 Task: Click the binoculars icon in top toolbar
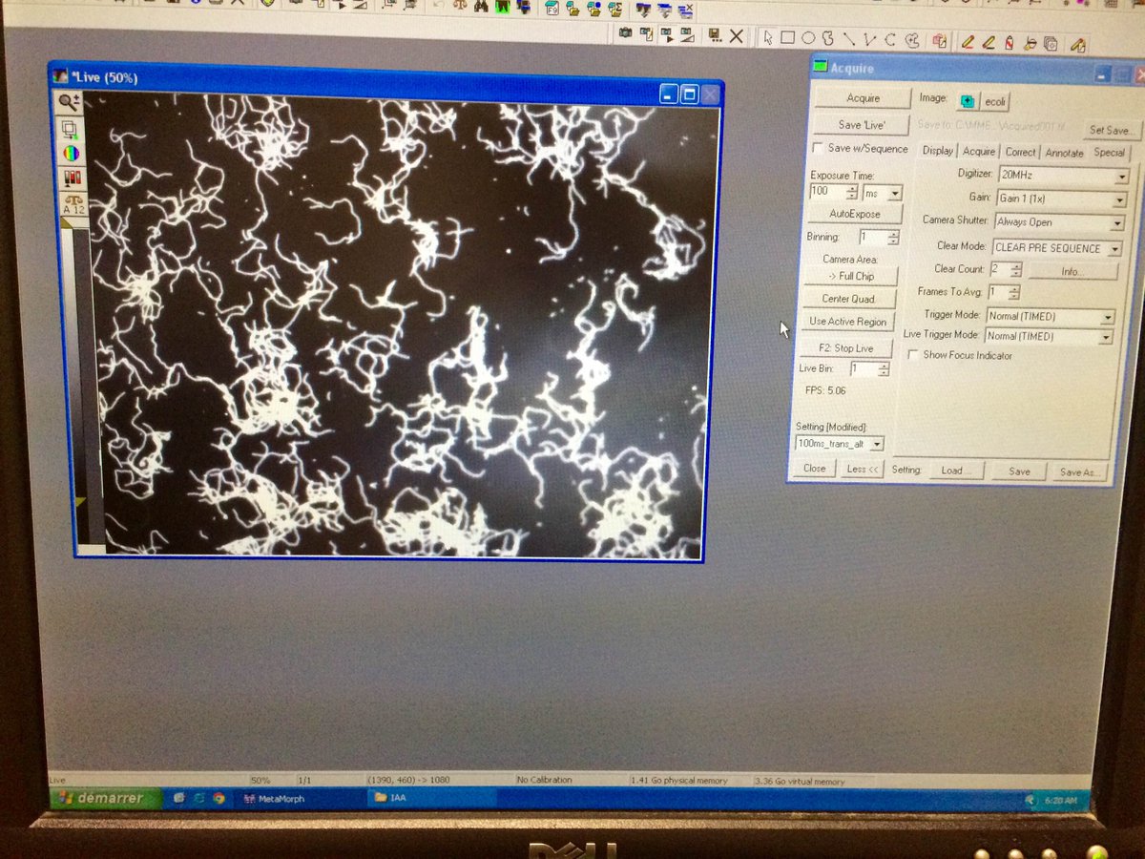481,6
